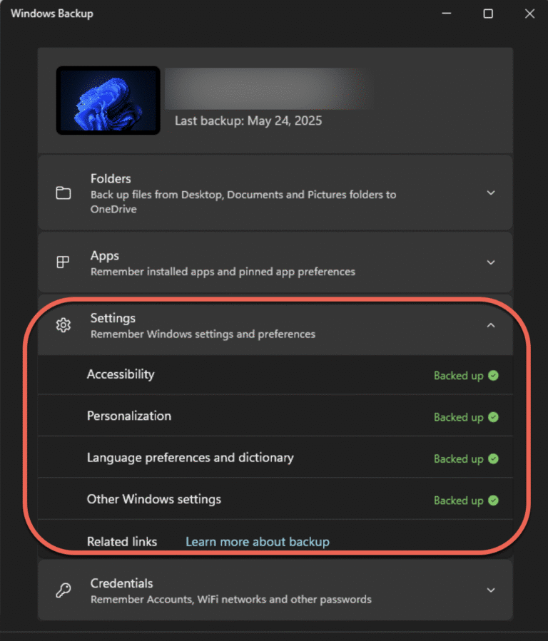Image resolution: width=548 pixels, height=641 pixels.
Task: Click Back up files from Desktop description
Action: tap(243, 202)
